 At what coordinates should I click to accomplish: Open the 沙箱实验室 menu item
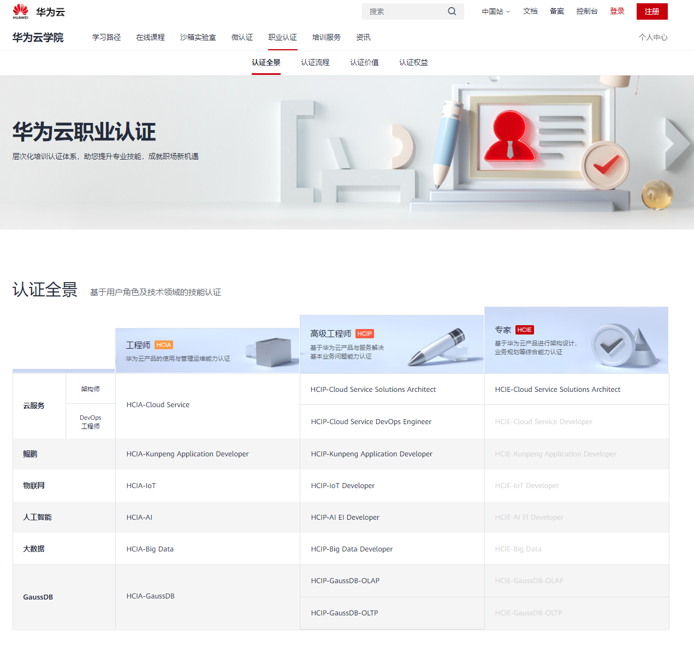pyautogui.click(x=198, y=37)
